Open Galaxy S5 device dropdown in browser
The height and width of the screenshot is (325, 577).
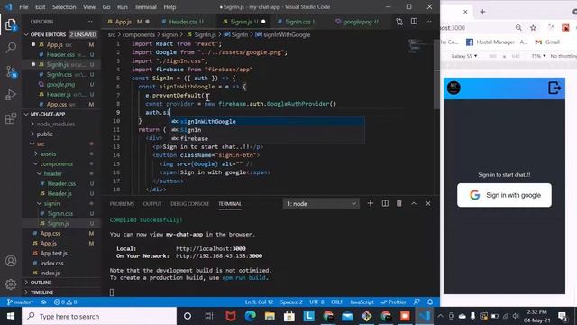click(464, 56)
